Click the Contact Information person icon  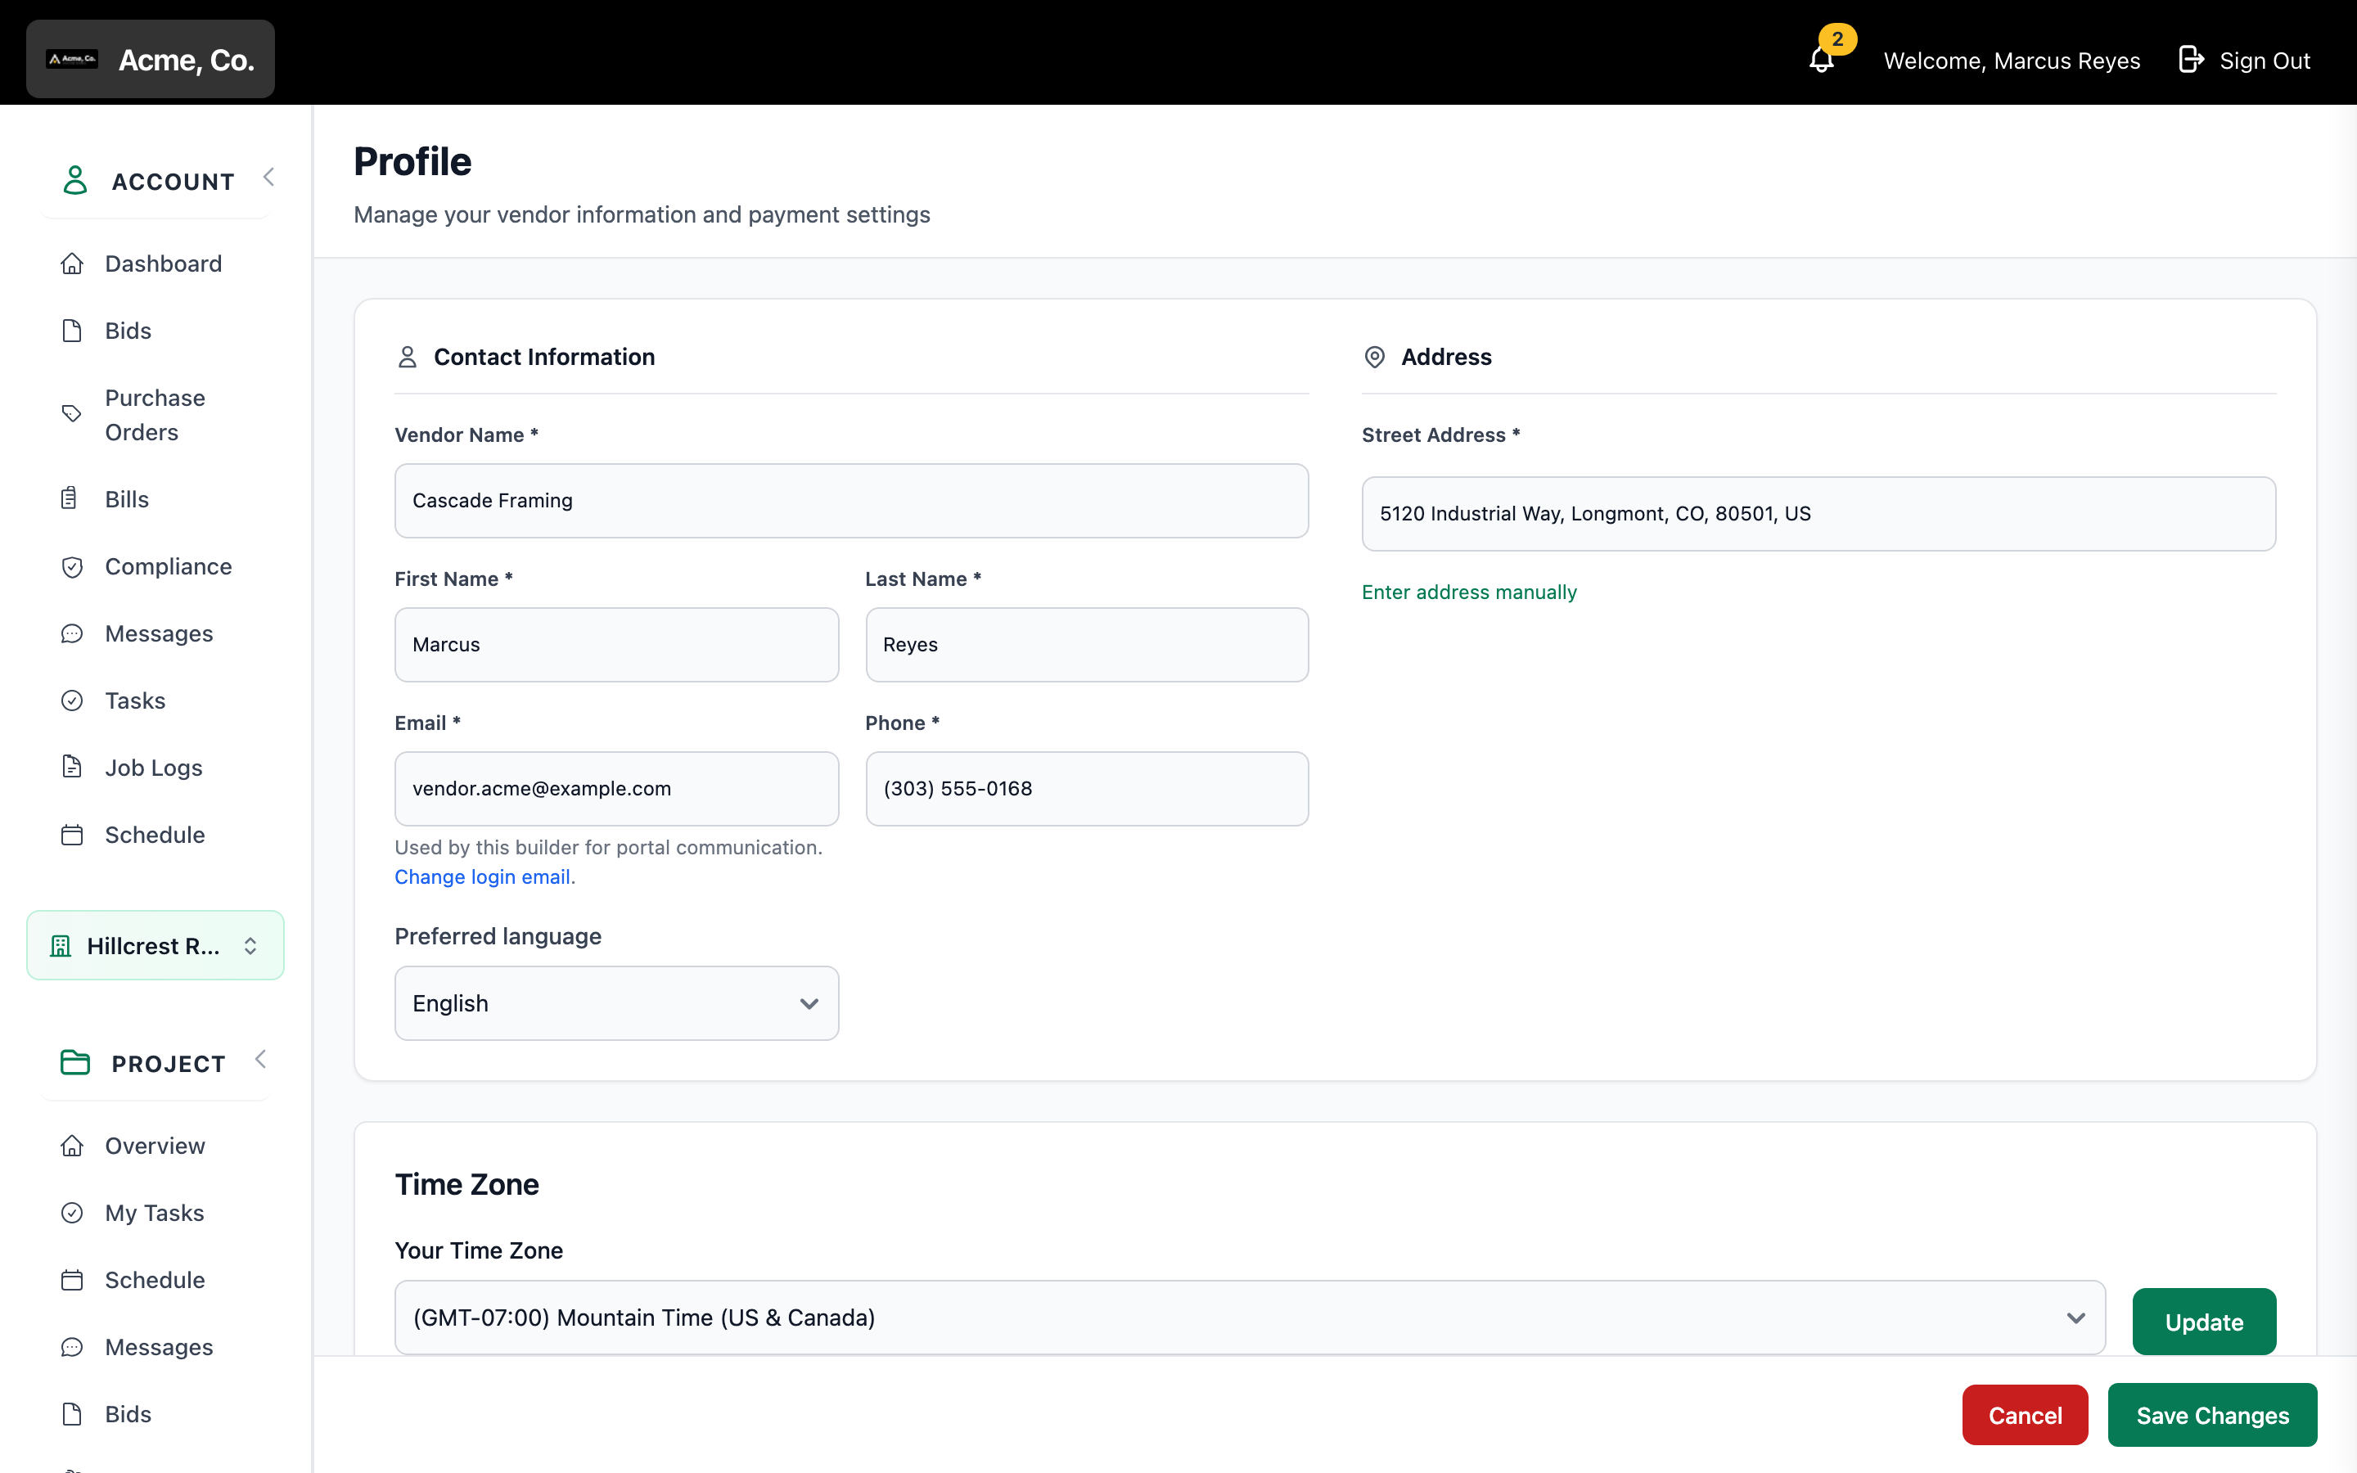(407, 358)
